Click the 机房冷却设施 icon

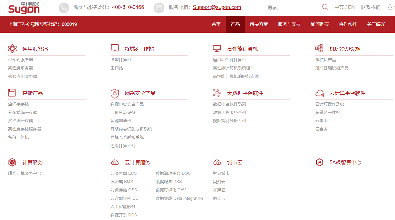[319, 48]
